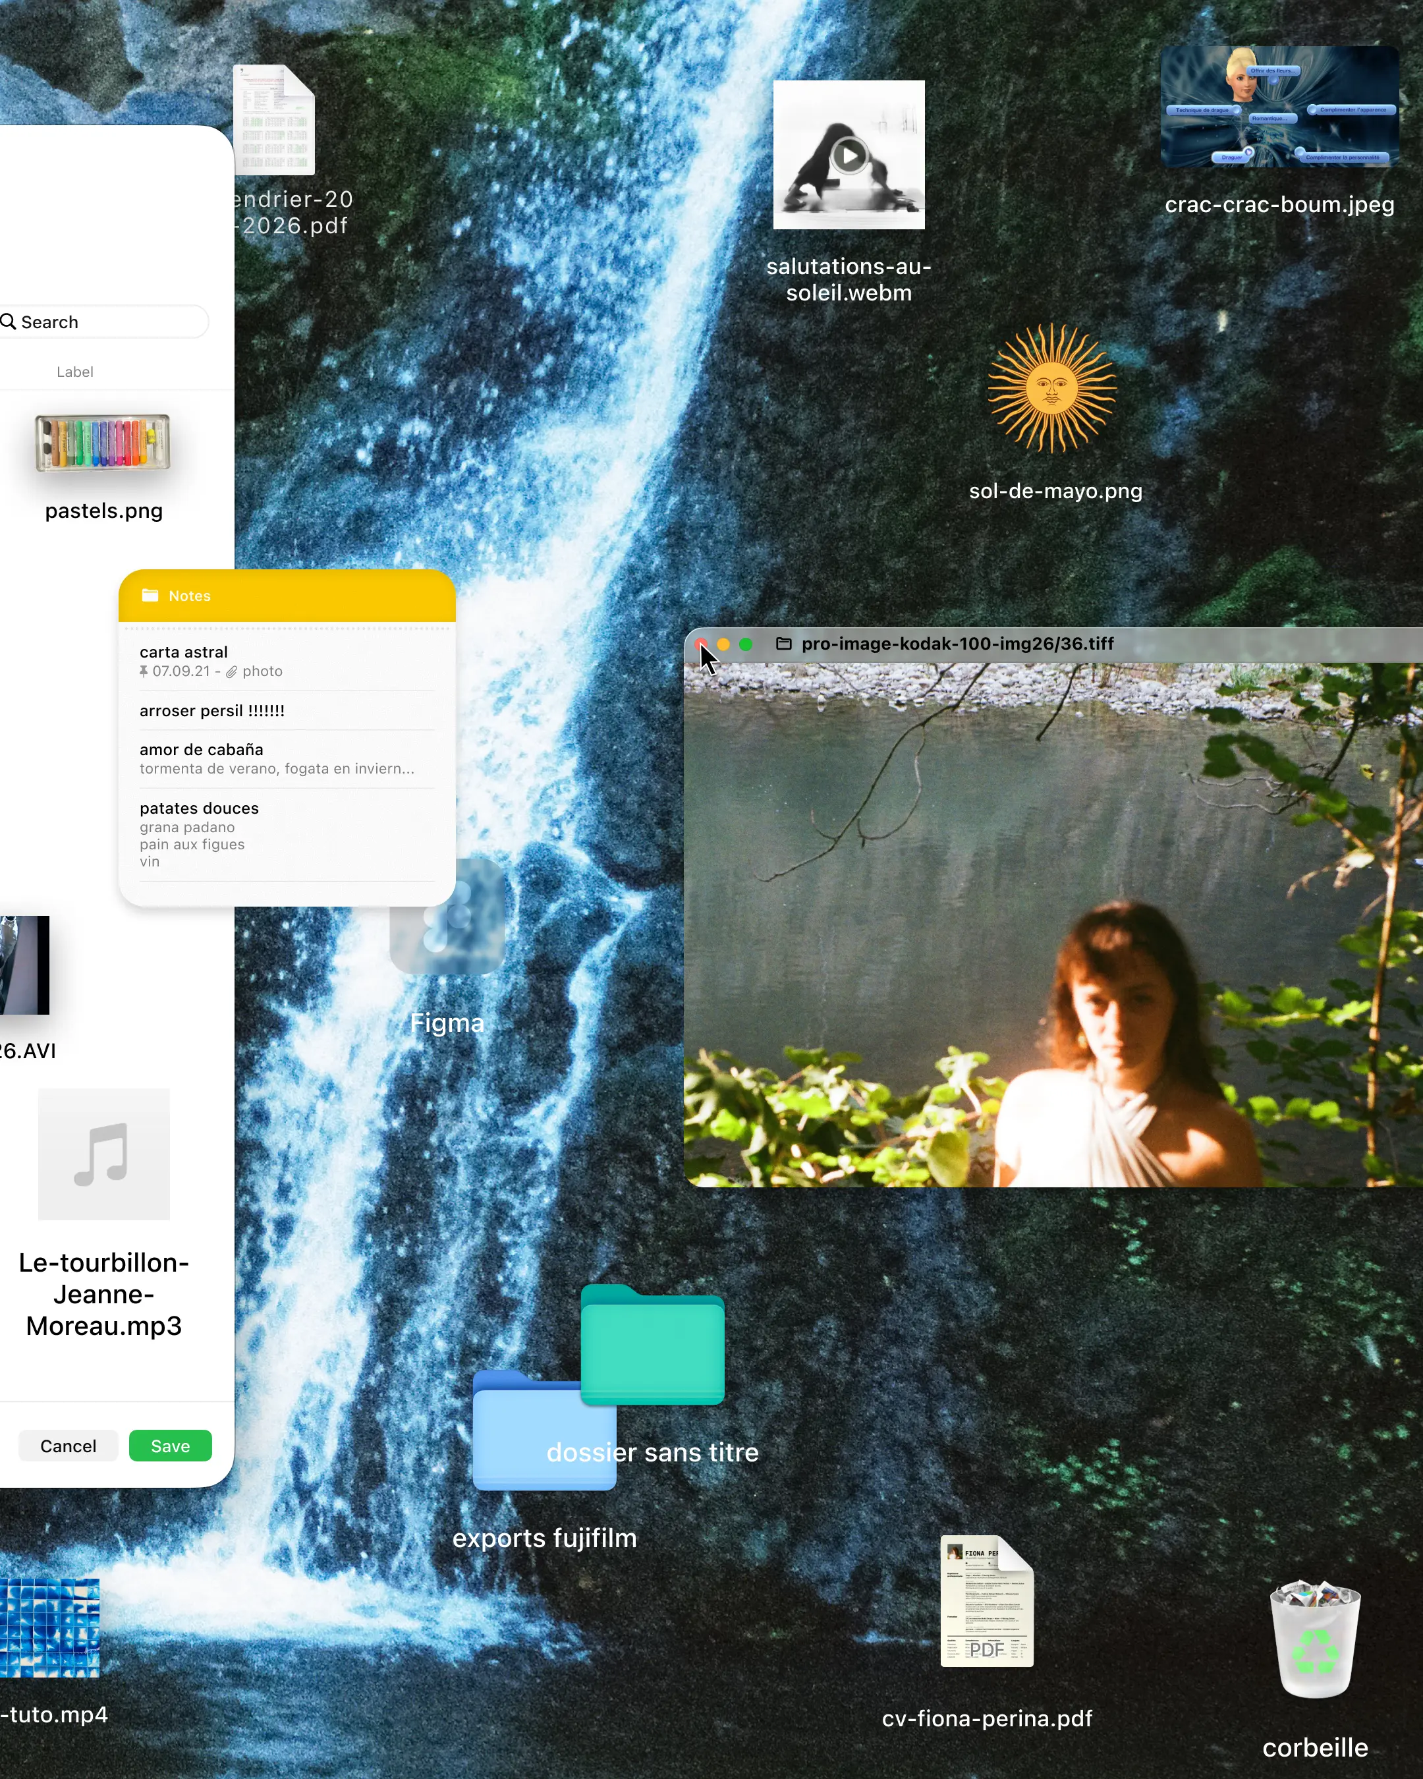Open the cv-fiona-perina.pdf document
Screen dimensions: 1423x1779
click(987, 1600)
